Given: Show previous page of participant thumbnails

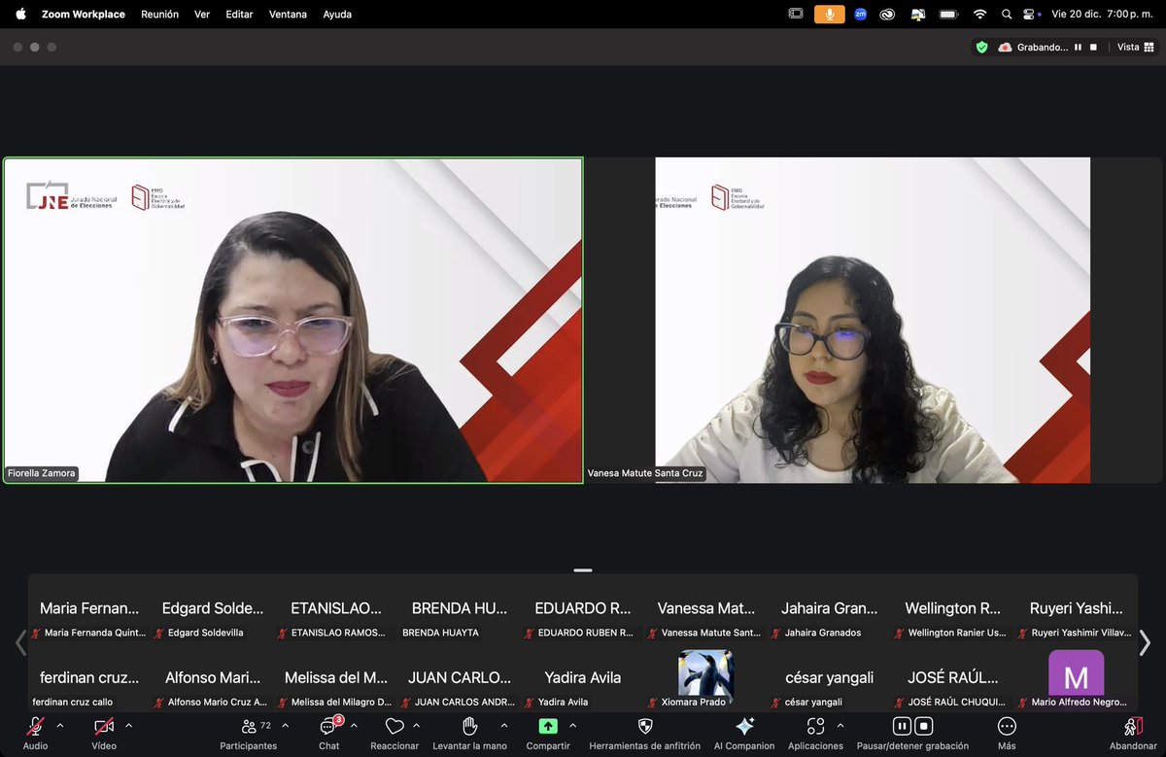Looking at the screenshot, I should pos(20,642).
